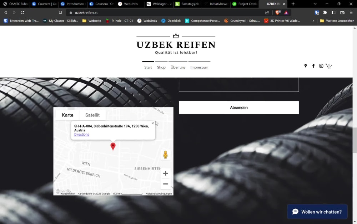Open the Über uns navigation item

coord(178,67)
